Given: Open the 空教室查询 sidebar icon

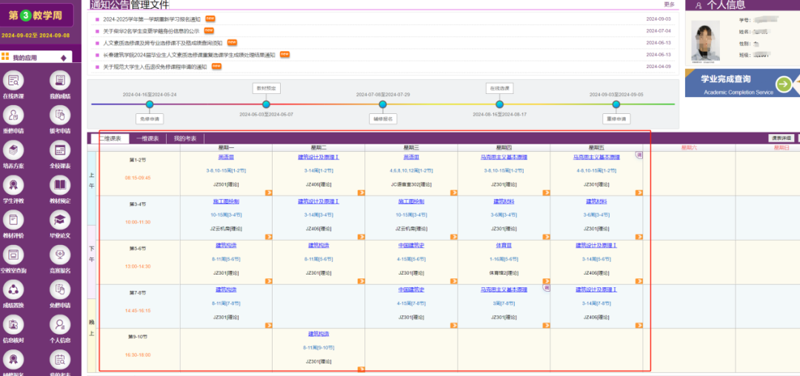Looking at the screenshot, I should click(x=13, y=255).
